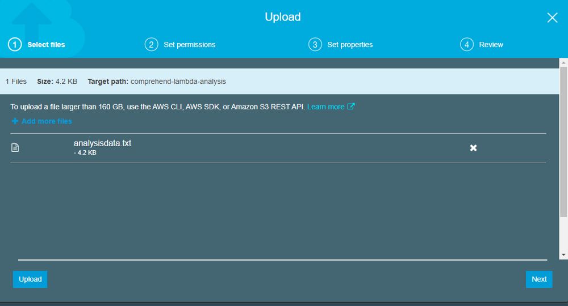This screenshot has width=568, height=306.
Task: Open the Learn more link
Action: point(325,107)
